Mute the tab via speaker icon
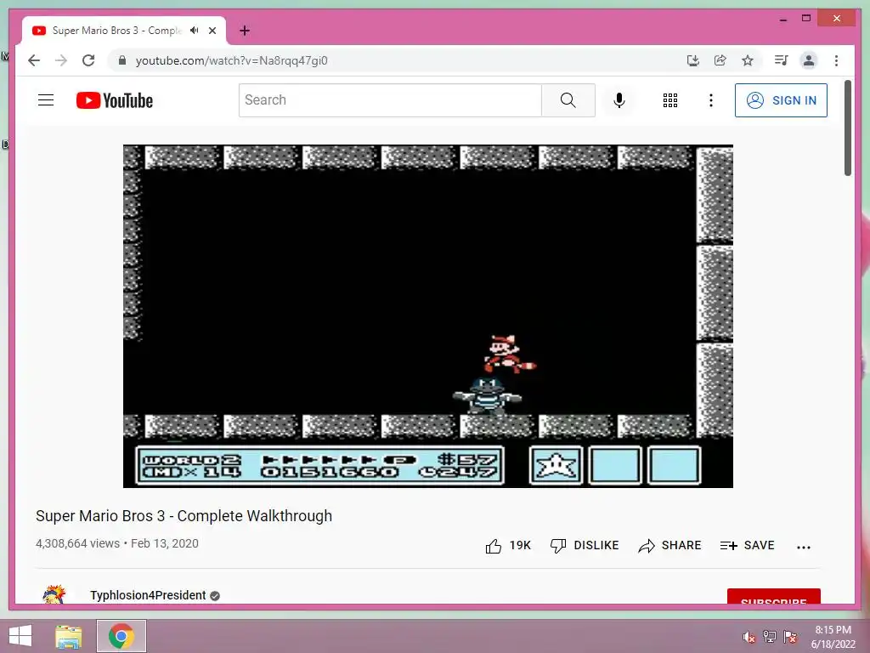The width and height of the screenshot is (870, 653). point(195,31)
